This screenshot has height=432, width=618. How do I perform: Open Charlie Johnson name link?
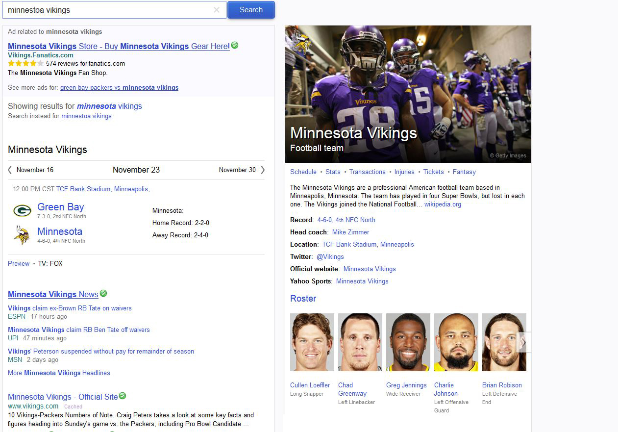pos(446,389)
